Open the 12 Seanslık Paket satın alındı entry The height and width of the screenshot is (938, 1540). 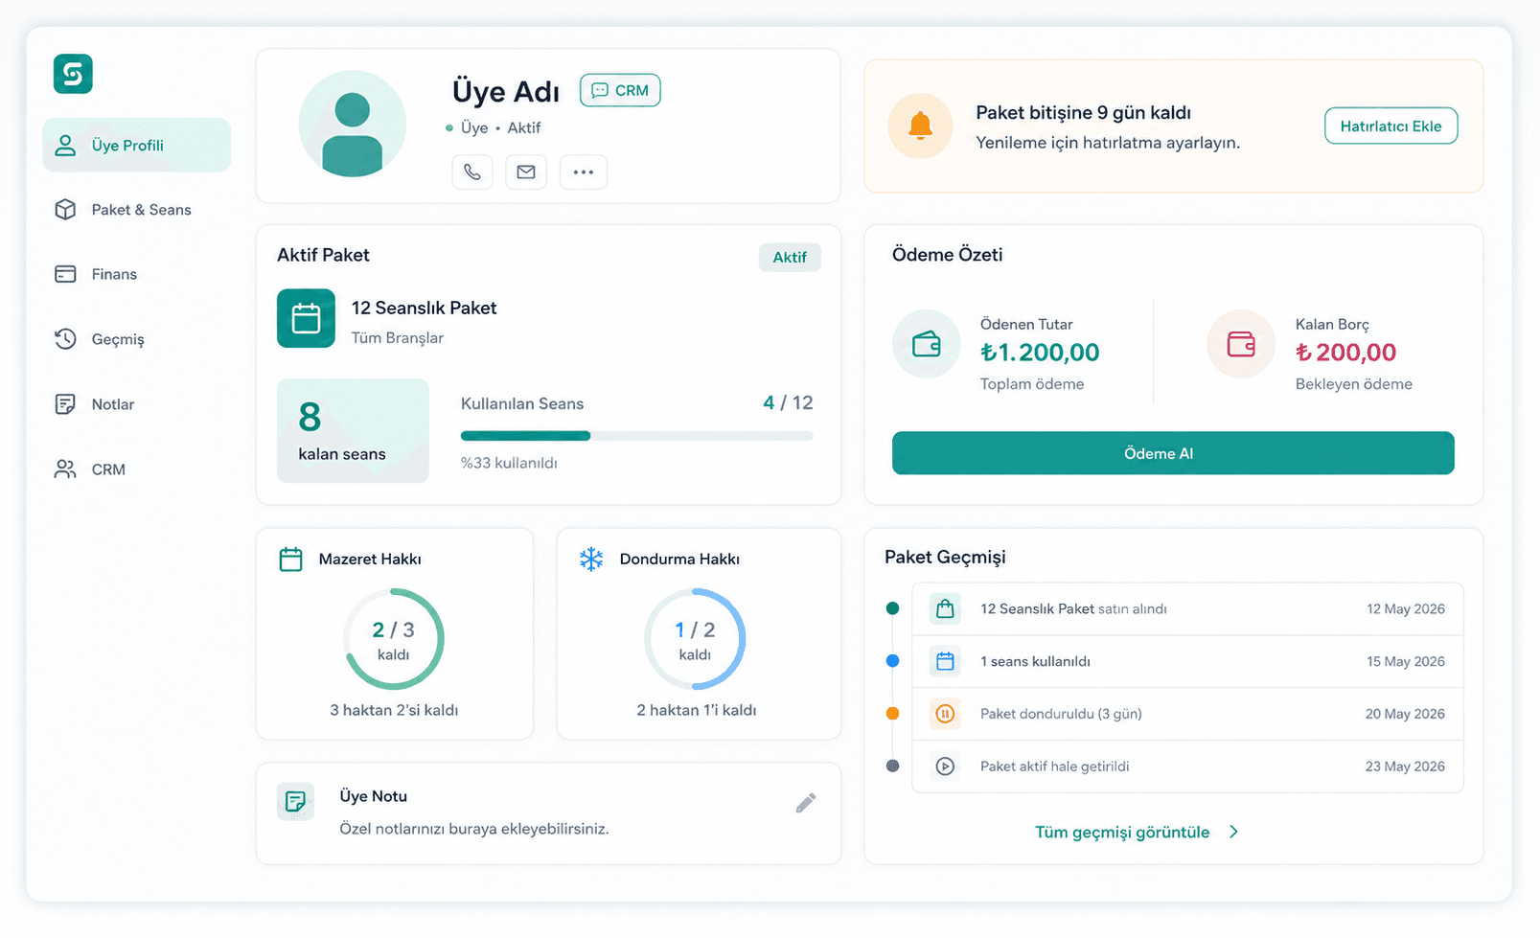1187,608
